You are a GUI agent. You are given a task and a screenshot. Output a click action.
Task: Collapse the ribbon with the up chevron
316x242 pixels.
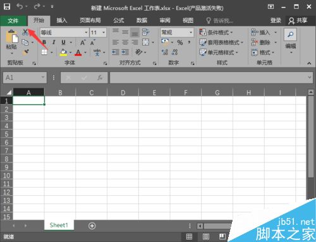coord(309,63)
